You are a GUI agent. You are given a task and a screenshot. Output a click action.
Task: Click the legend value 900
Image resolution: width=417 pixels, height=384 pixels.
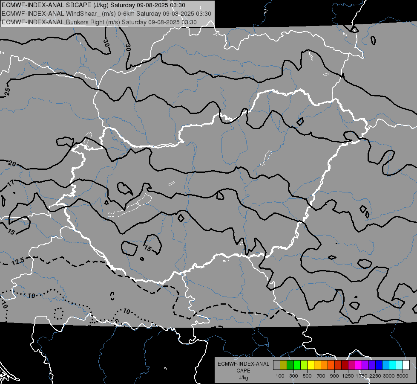point(334,376)
